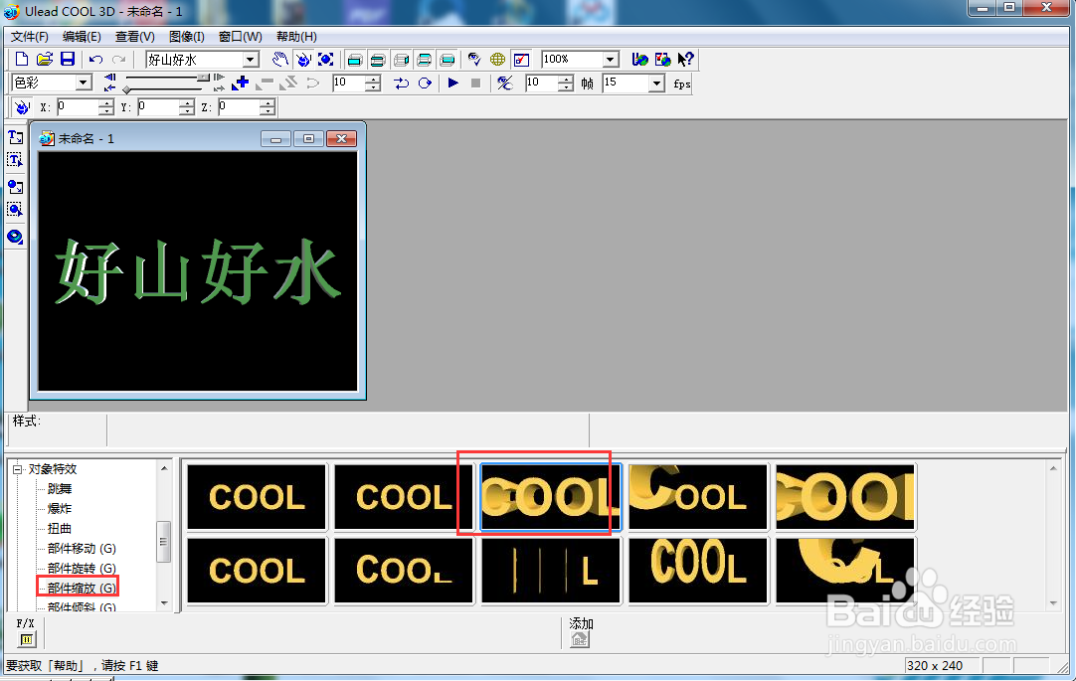Open a file with the folder icon
The height and width of the screenshot is (681, 1076).
(45, 59)
